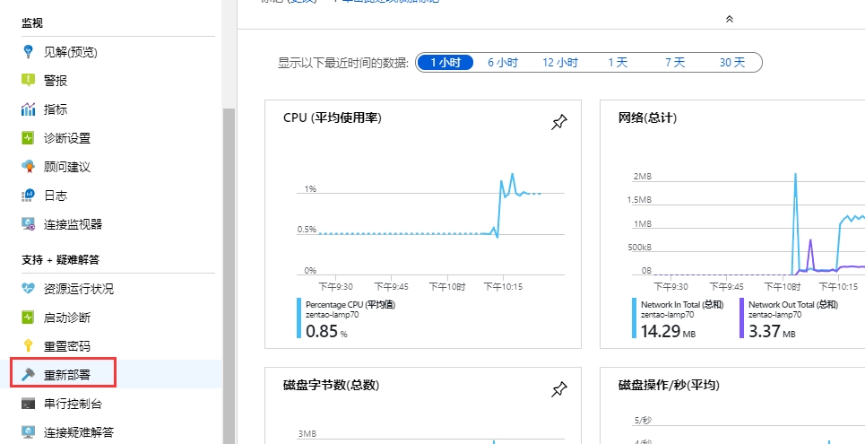Switch to 12 小时 time range
Image resolution: width=865 pixels, height=444 pixels.
(x=560, y=63)
